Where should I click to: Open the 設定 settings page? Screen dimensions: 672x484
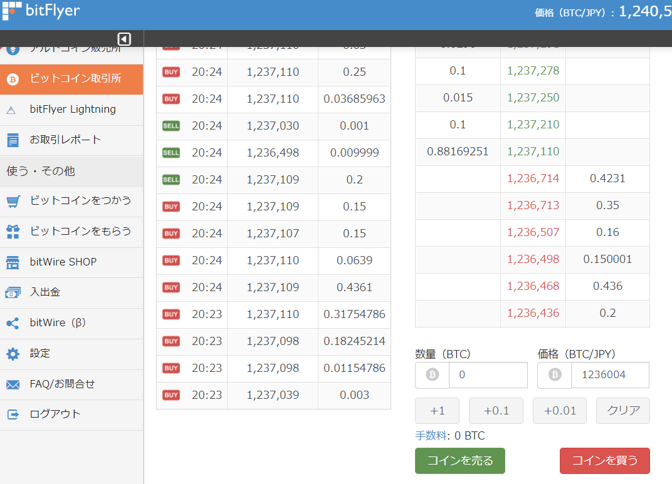click(x=71, y=354)
